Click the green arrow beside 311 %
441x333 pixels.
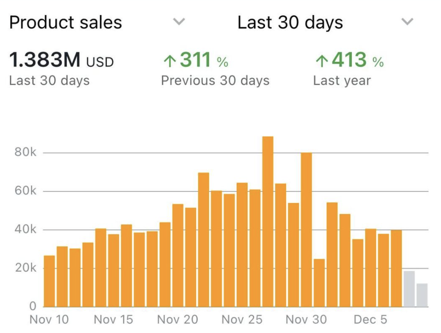169,61
